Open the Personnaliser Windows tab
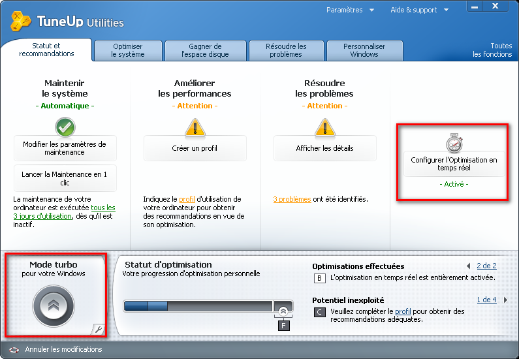The width and height of the screenshot is (519, 359). pos(364,50)
